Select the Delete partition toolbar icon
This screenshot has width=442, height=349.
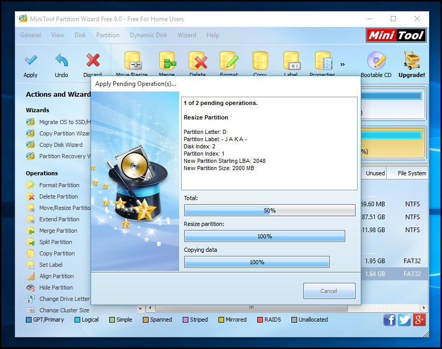(198, 60)
